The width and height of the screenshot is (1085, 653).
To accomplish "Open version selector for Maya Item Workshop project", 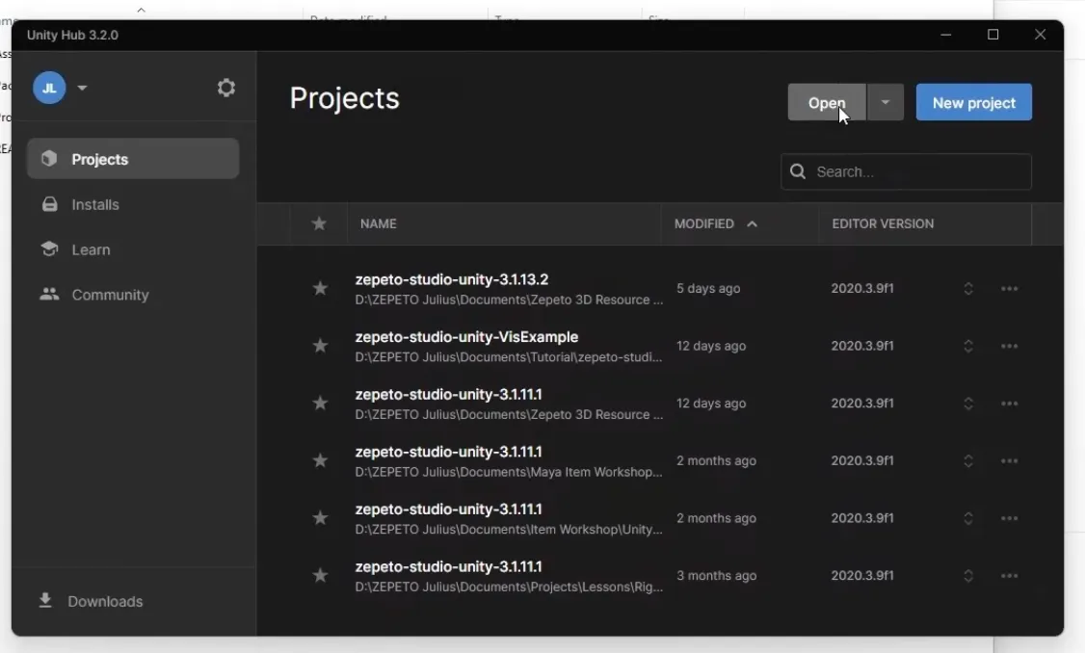I will 968,460.
